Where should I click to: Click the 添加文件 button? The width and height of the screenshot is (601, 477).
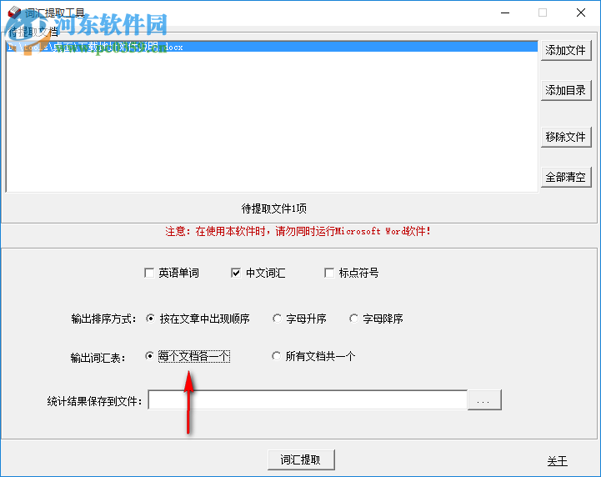566,50
